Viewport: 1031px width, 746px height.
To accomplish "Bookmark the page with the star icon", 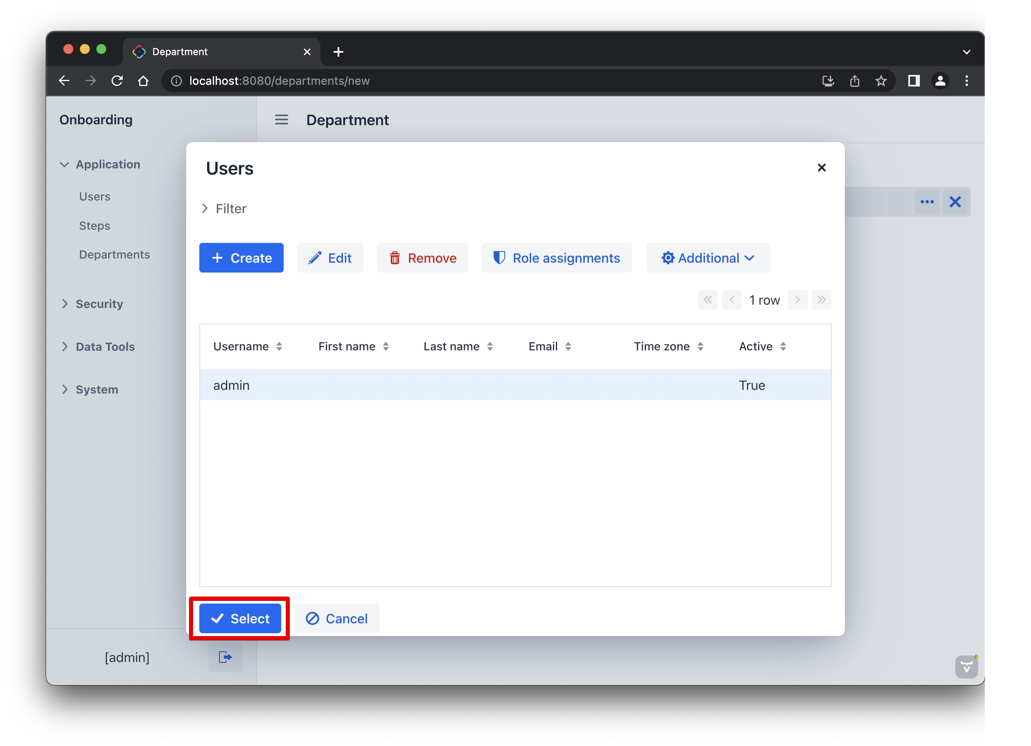I will point(881,81).
